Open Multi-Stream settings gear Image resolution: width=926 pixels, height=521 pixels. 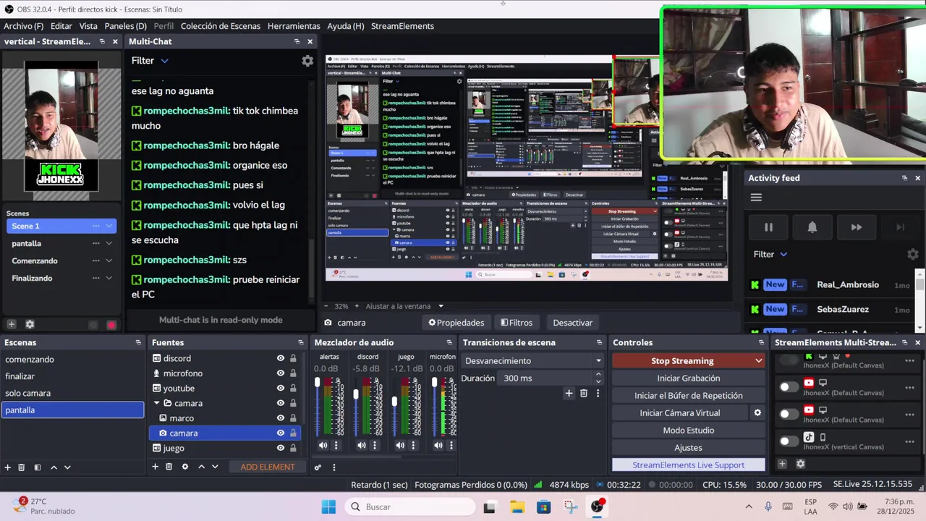coord(800,464)
